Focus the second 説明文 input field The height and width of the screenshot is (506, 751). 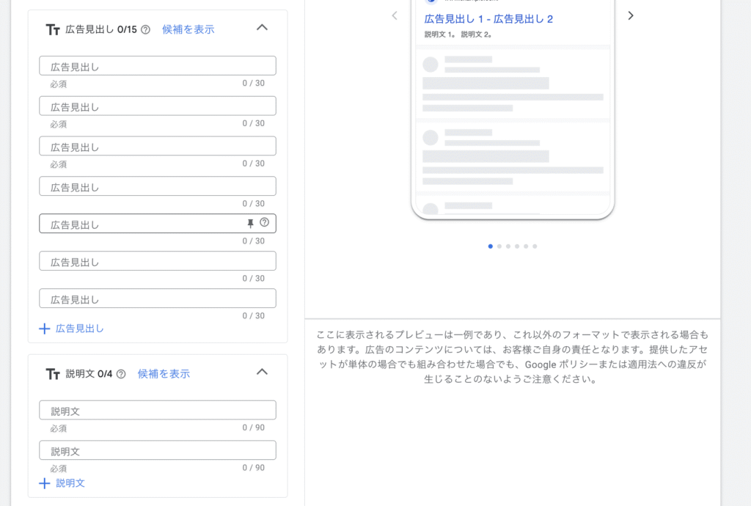[x=157, y=450]
